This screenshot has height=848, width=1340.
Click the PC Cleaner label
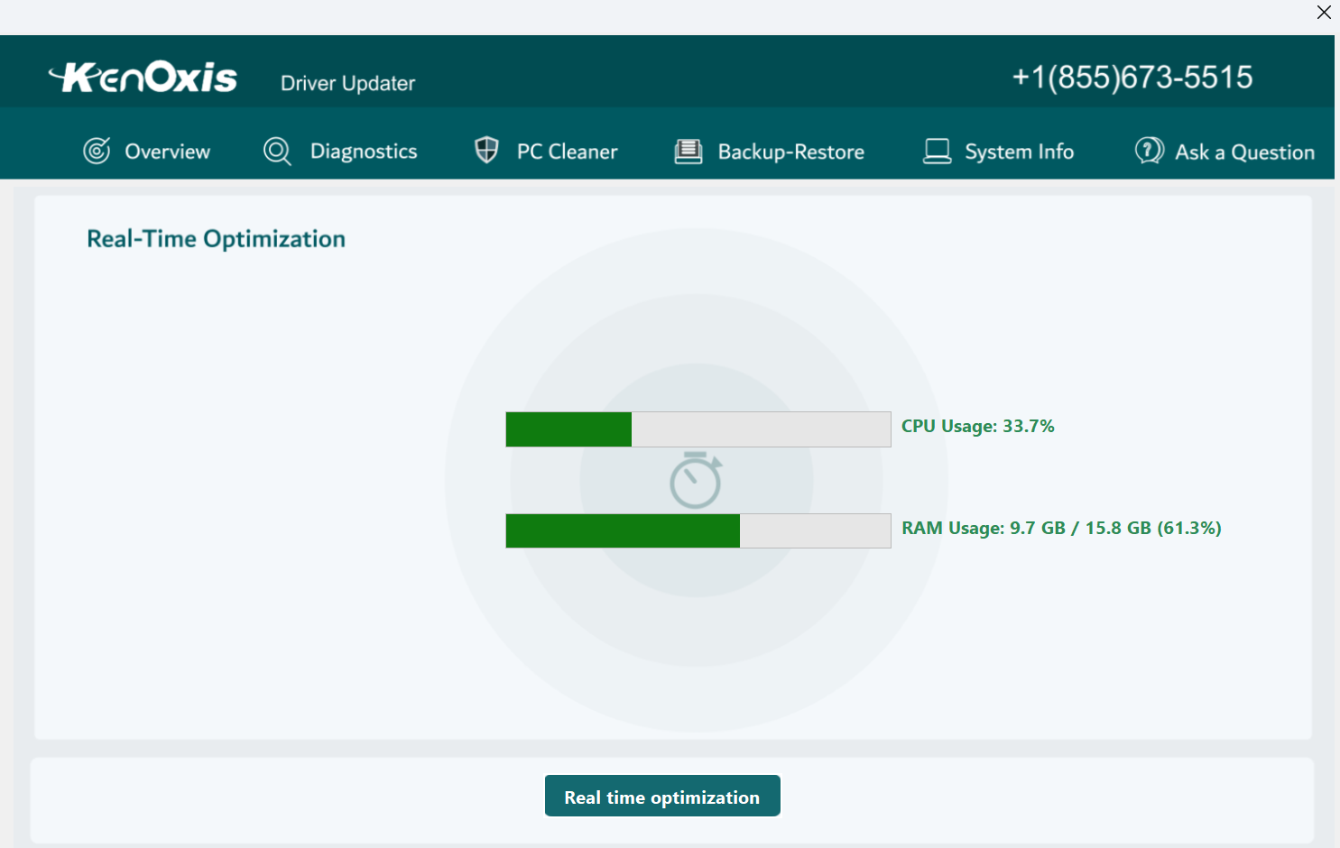coord(567,151)
